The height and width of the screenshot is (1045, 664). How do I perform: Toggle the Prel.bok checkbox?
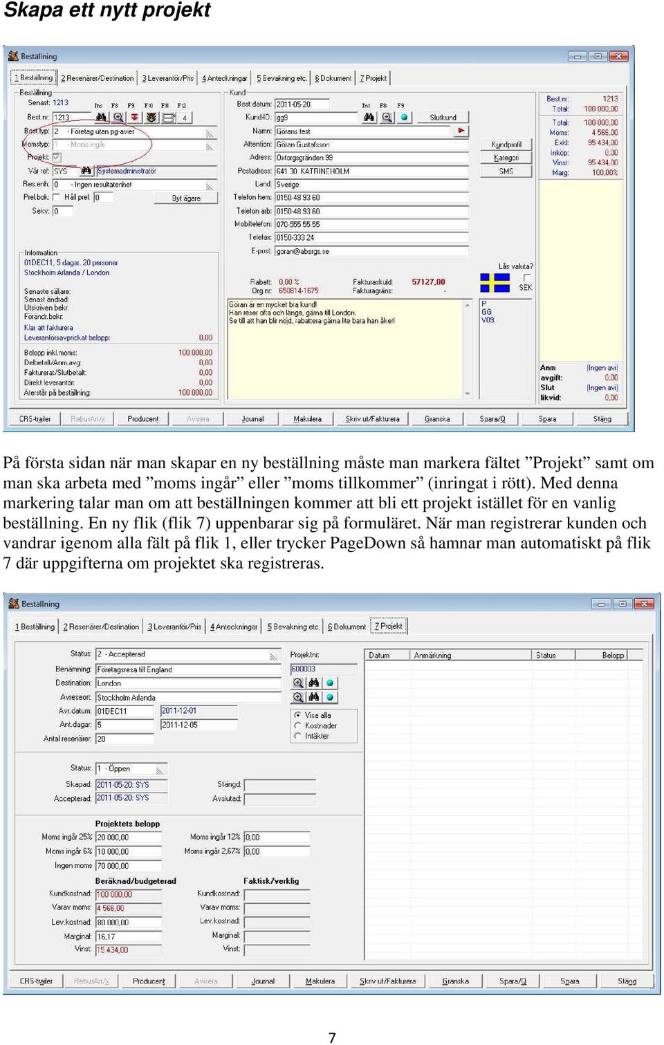(x=57, y=197)
